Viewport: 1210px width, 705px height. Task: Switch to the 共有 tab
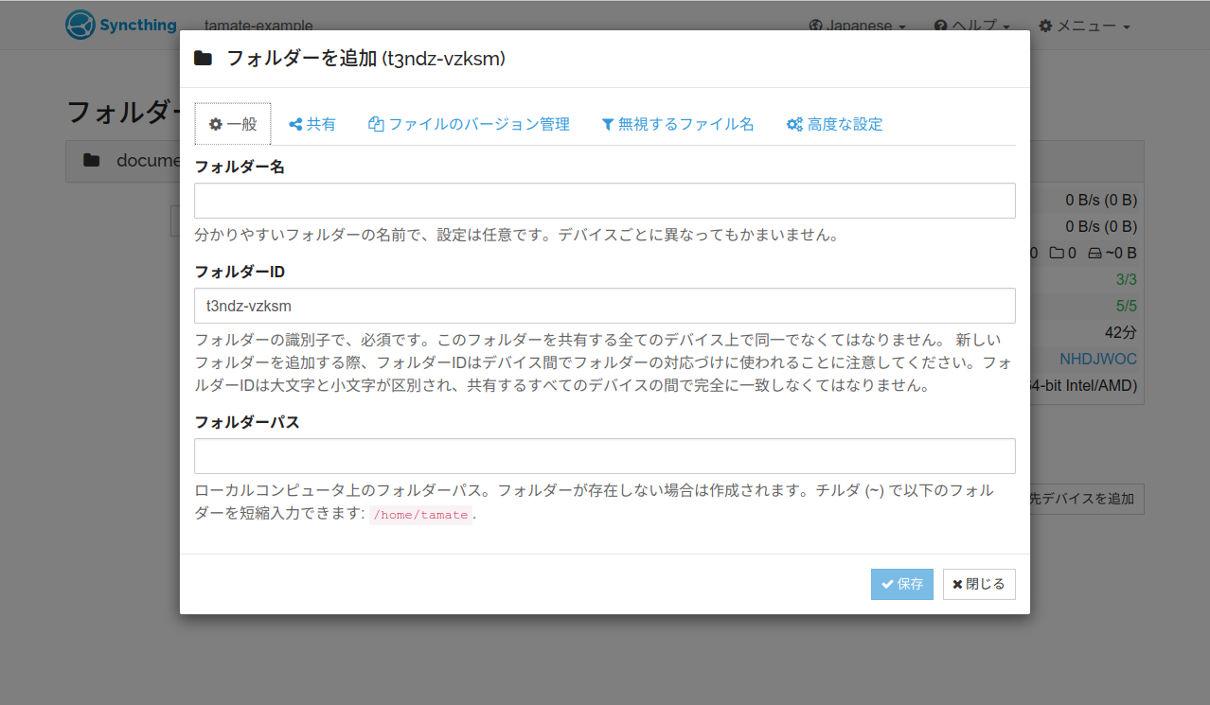point(312,124)
